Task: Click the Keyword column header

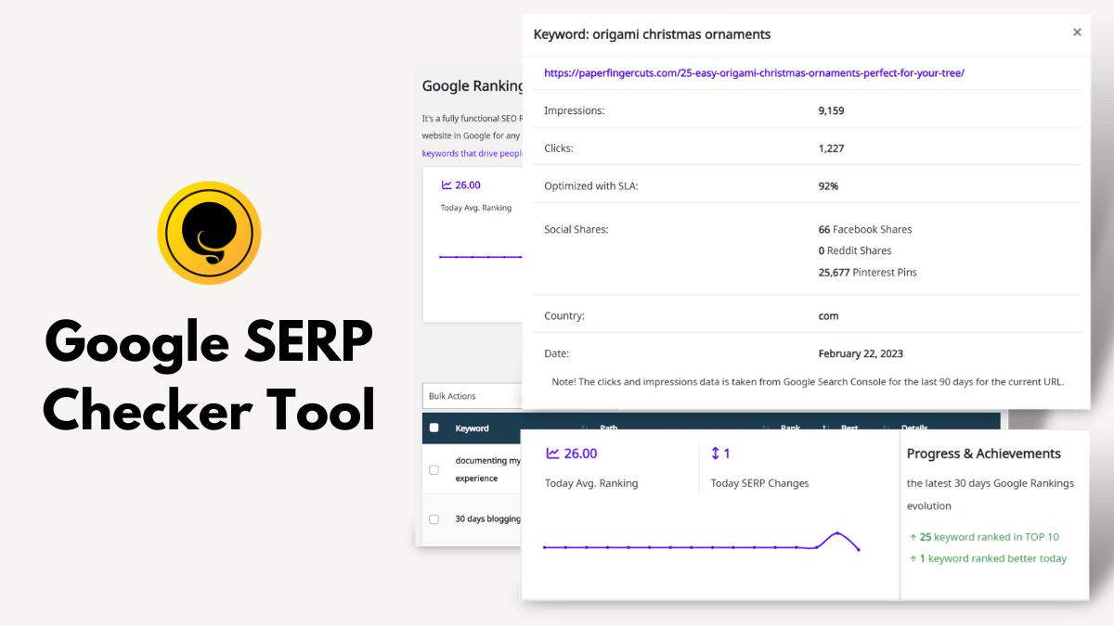Action: coord(472,428)
